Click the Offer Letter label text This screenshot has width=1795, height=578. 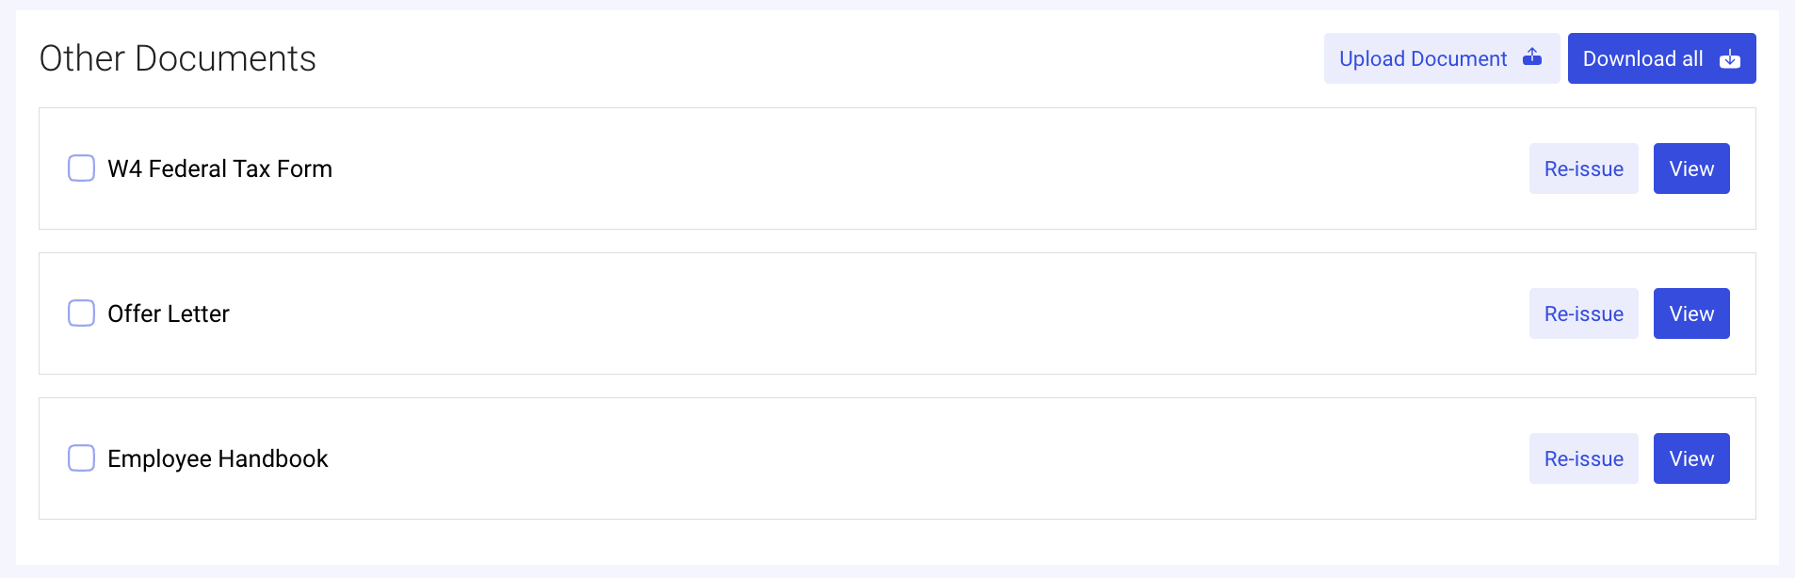pos(168,313)
